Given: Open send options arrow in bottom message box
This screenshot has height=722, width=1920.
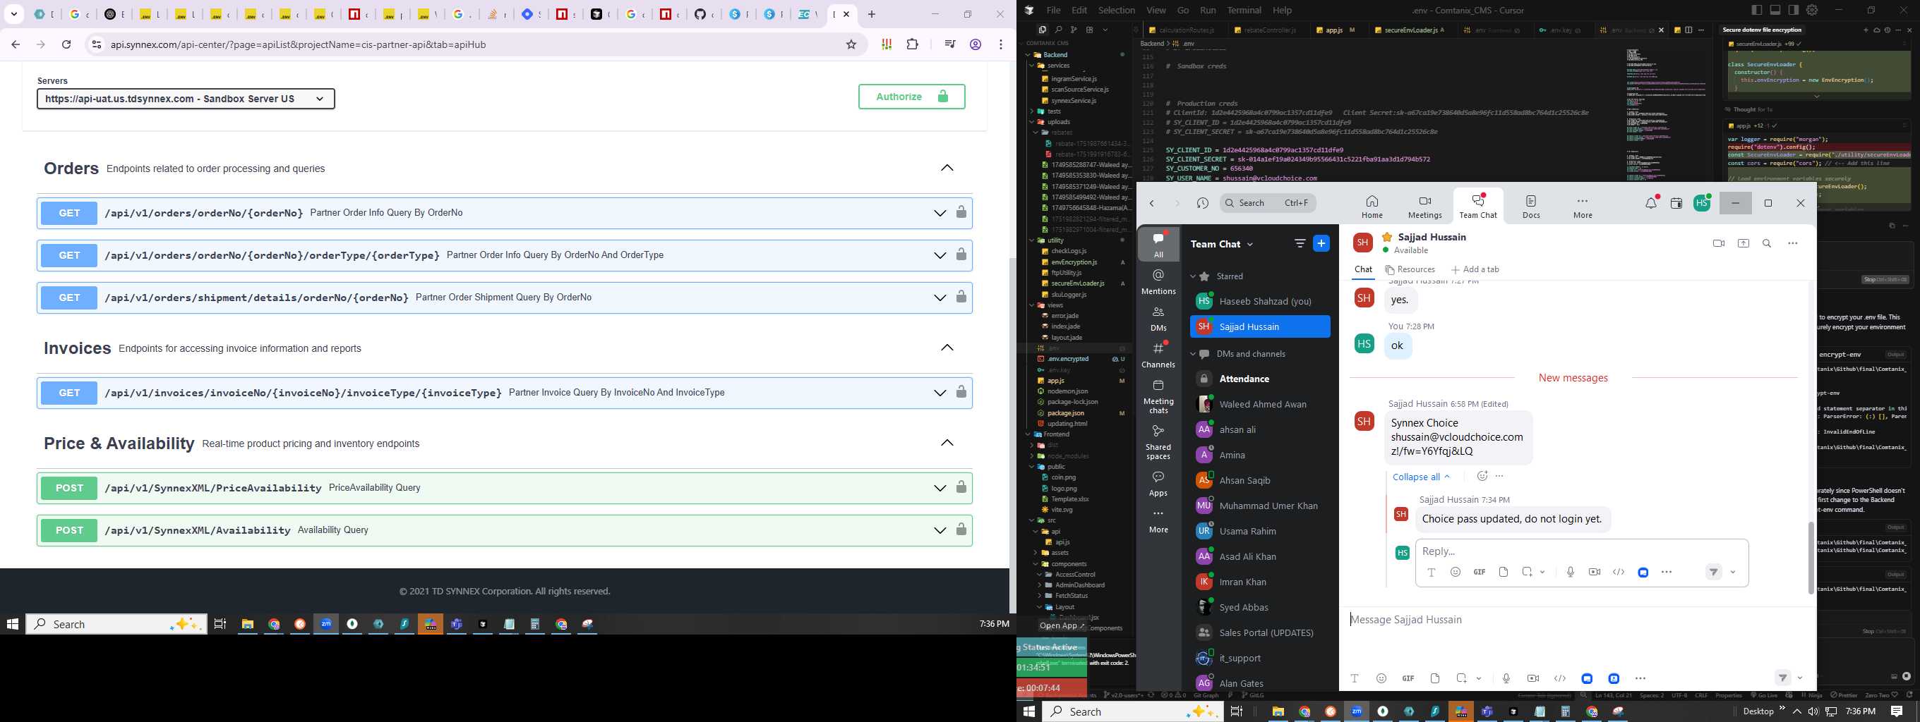Looking at the screenshot, I should 1799,678.
